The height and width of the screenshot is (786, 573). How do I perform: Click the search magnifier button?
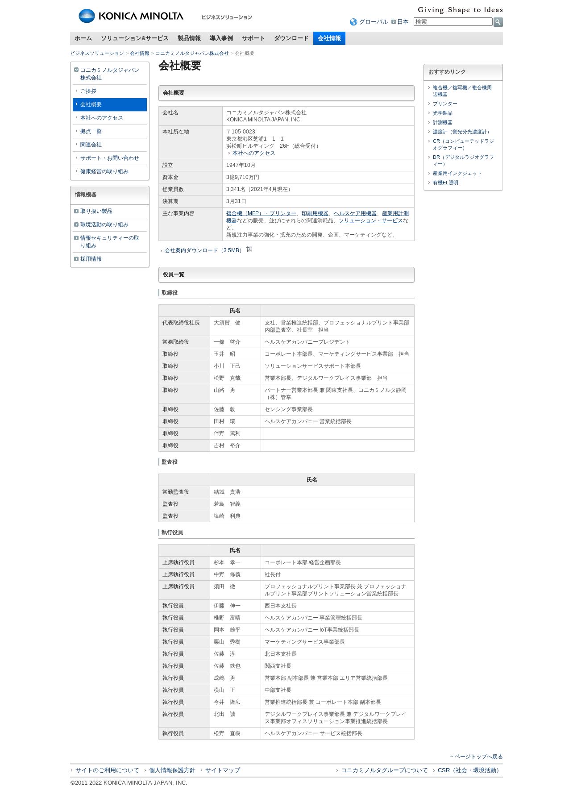click(498, 22)
